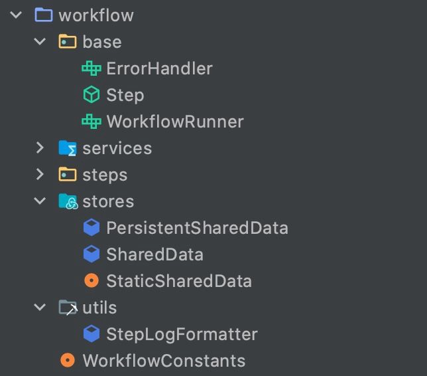Click the orange WorkflowConstants circle icon
427x376 pixels.
pos(68,360)
